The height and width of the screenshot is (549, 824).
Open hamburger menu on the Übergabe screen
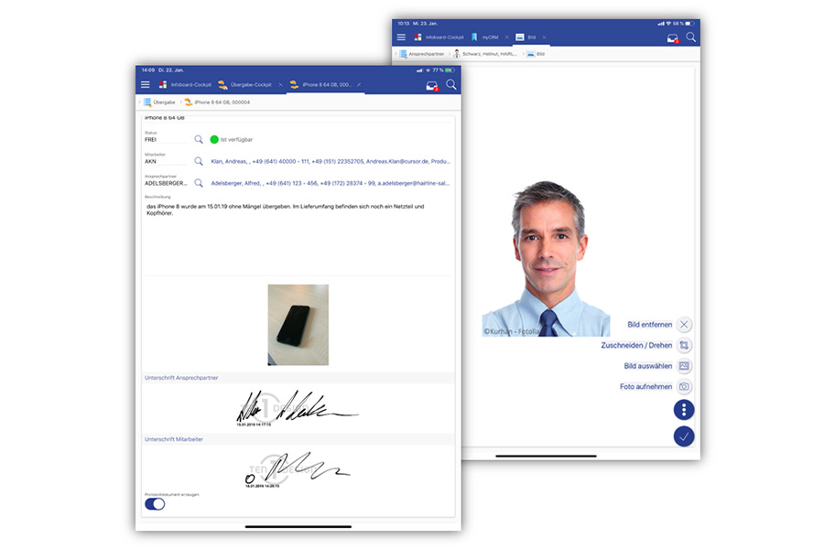click(x=145, y=84)
